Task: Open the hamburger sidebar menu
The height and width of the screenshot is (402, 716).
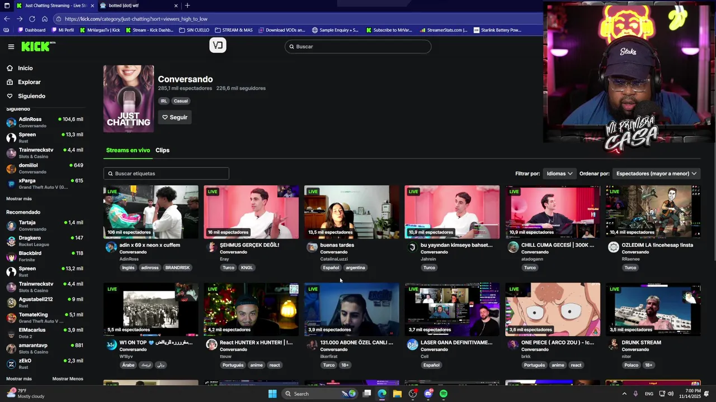Action: point(11,47)
